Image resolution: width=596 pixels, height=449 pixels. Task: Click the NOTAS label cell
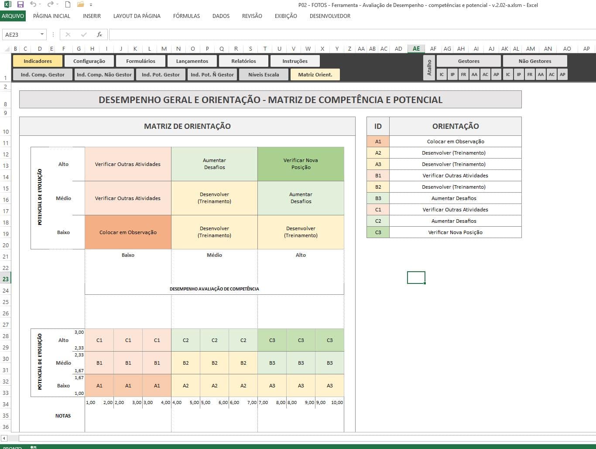click(x=63, y=416)
